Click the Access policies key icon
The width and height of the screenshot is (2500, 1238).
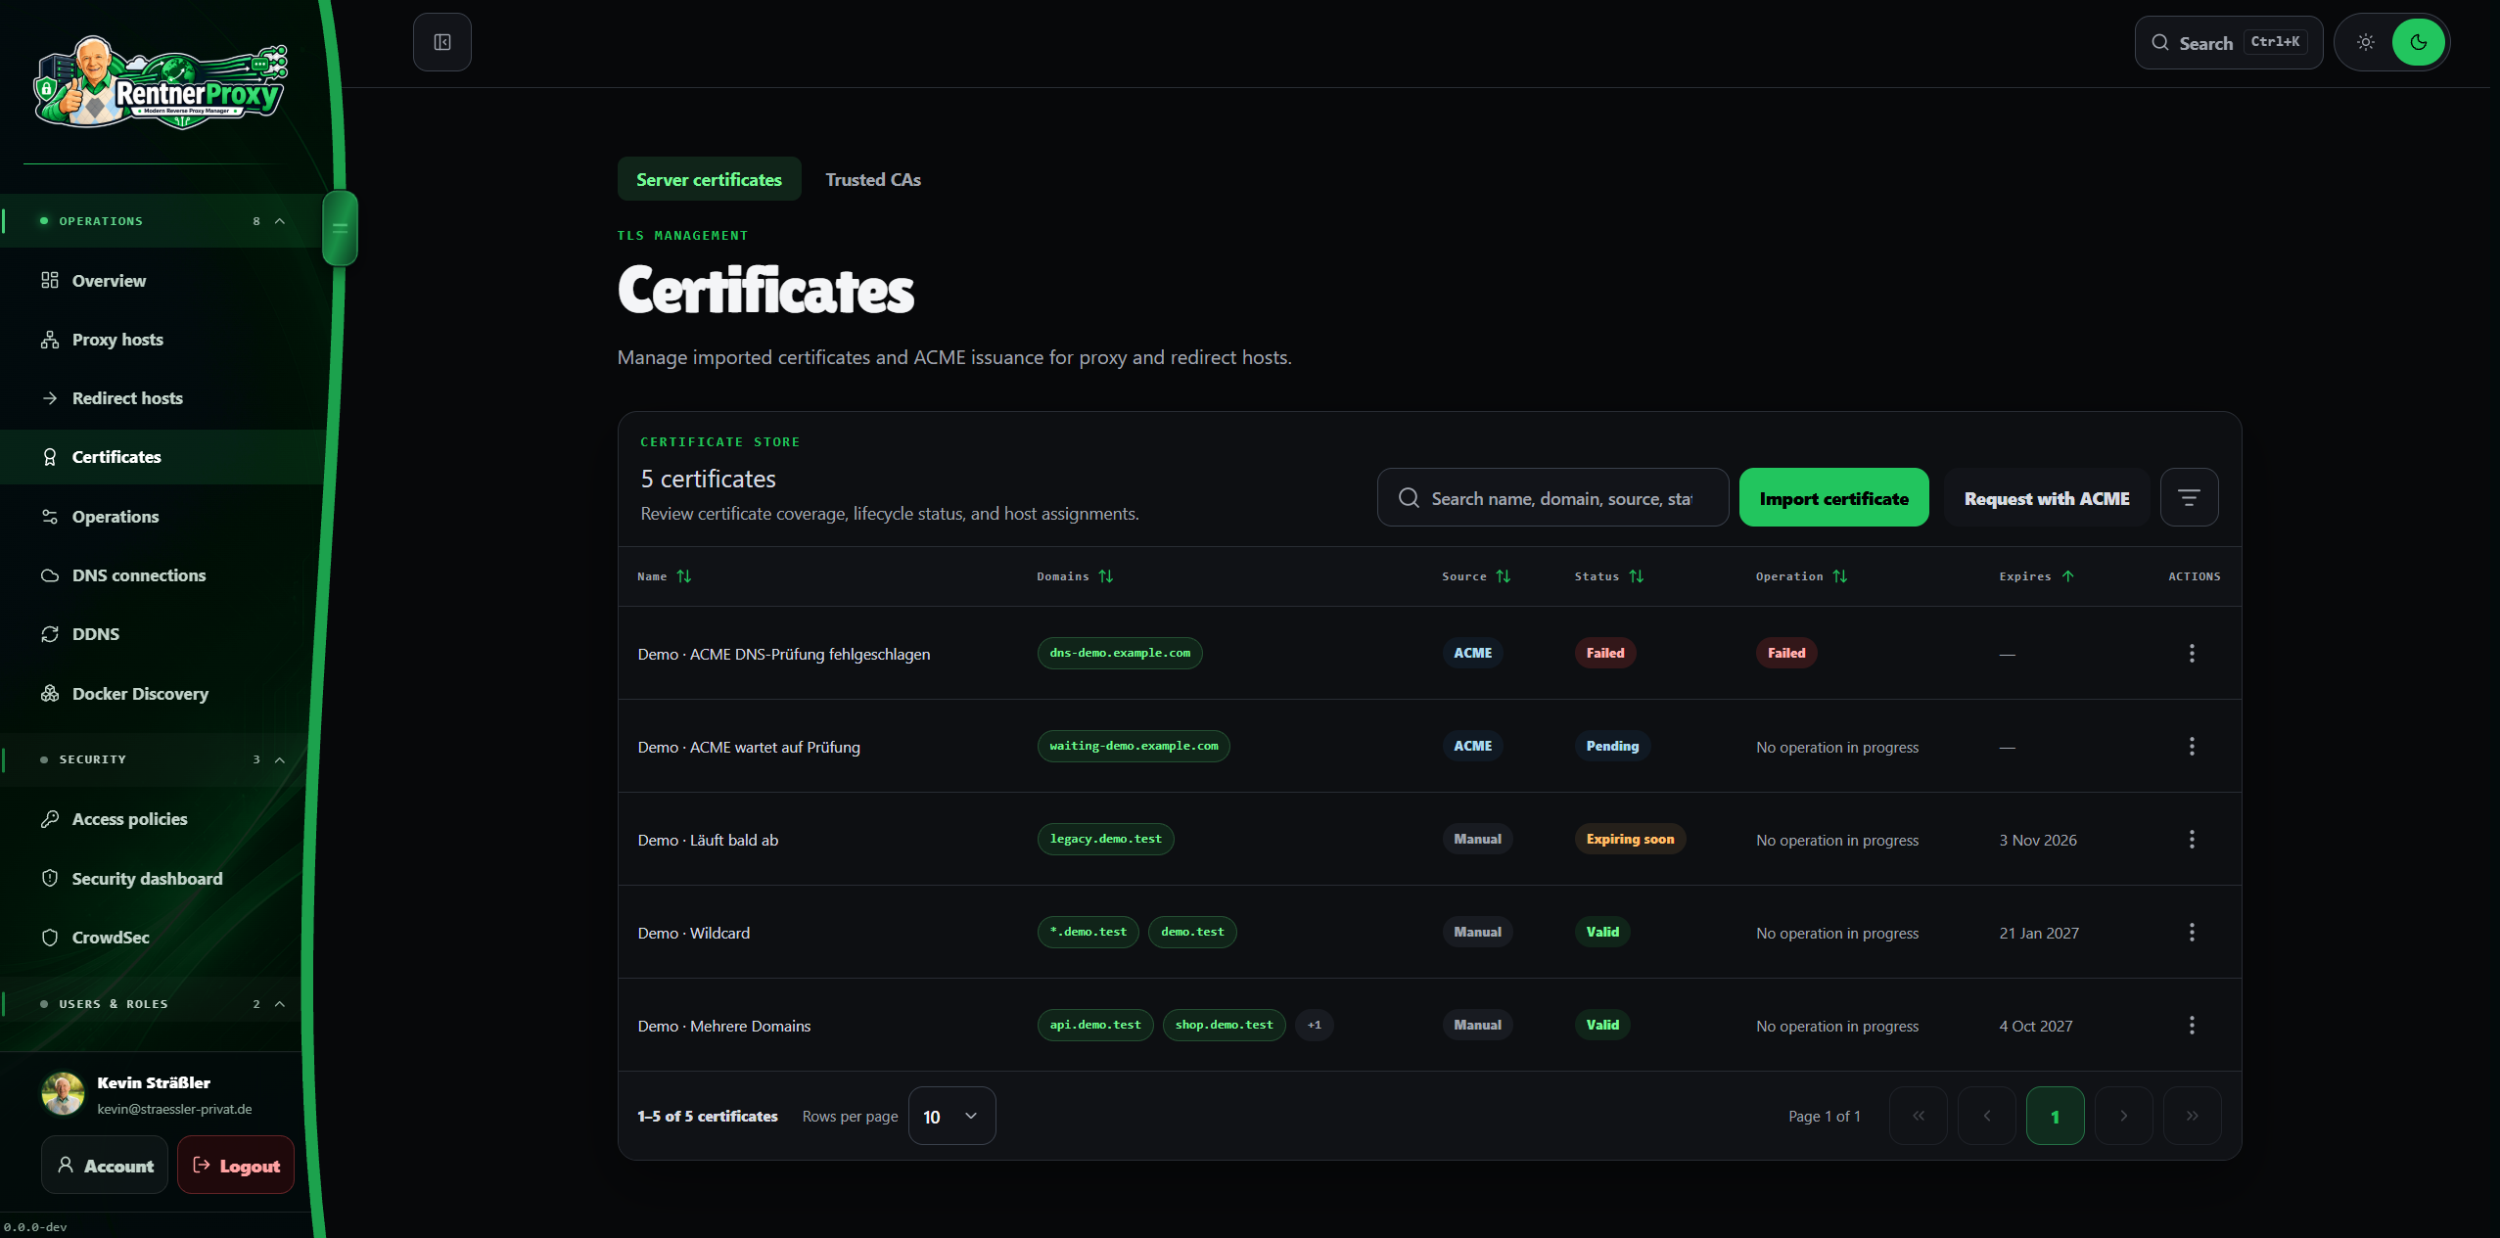50,819
